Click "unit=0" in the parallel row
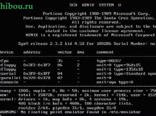This screenshot has width=156, height=116. pos(104,78)
